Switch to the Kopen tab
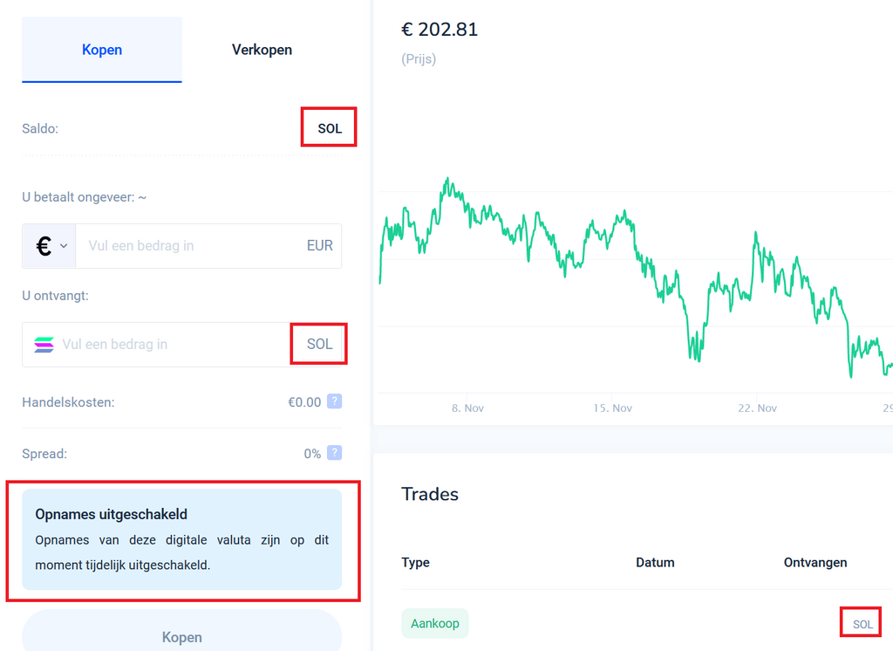 [x=102, y=50]
